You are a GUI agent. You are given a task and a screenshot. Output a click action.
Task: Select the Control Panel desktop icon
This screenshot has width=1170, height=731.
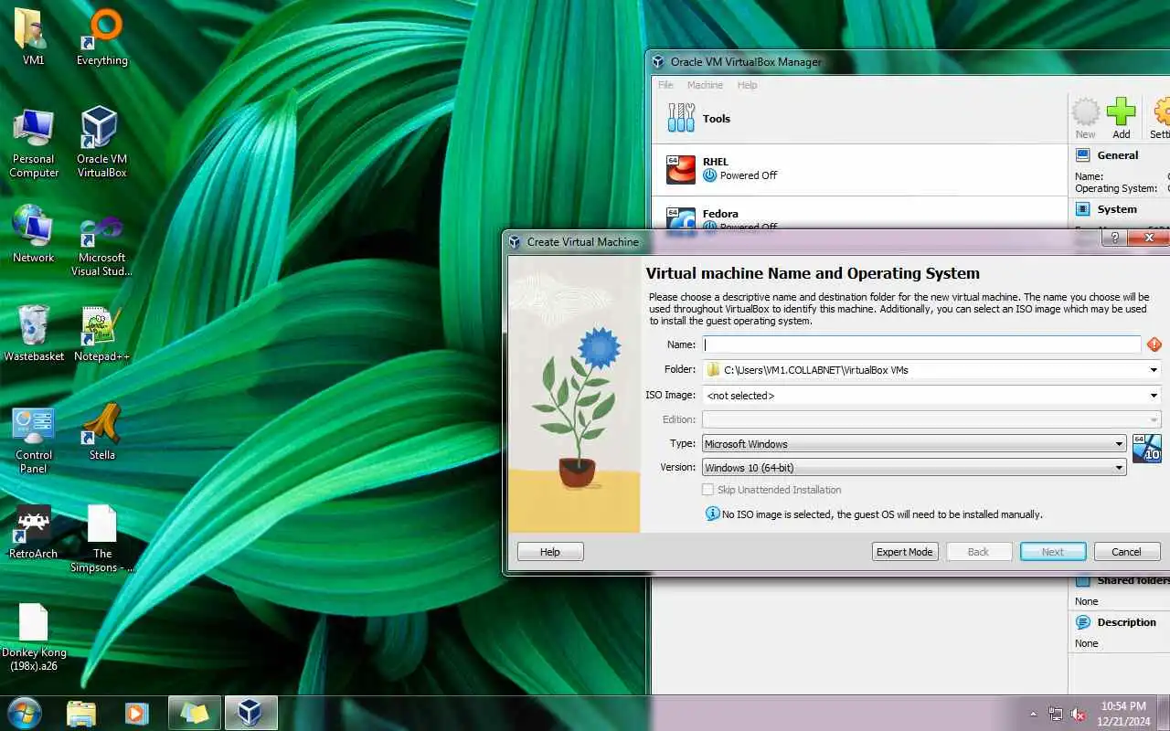[34, 440]
